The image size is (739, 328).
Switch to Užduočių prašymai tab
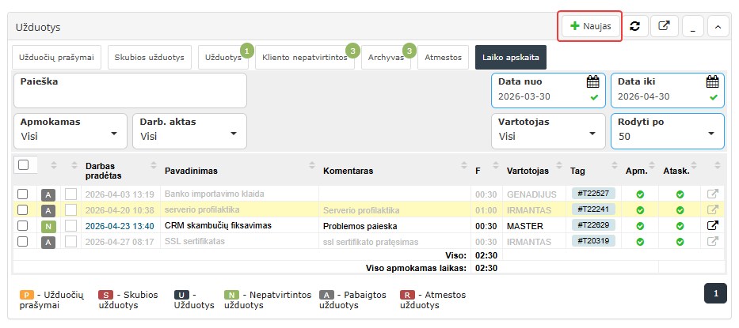point(56,58)
